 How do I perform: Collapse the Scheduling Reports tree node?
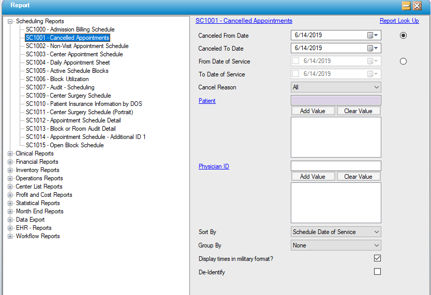(x=10, y=21)
